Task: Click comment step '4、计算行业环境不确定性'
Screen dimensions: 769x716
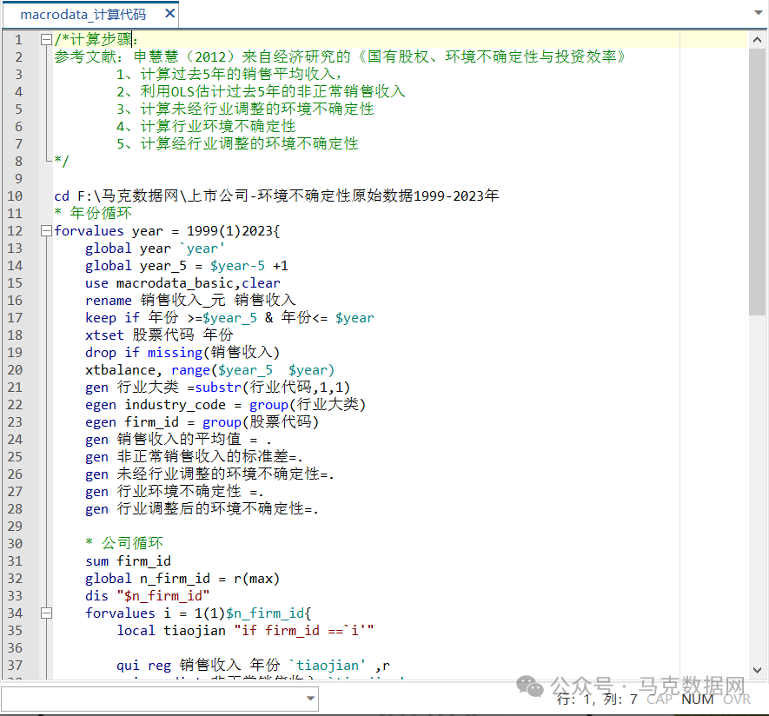Action: (x=206, y=127)
